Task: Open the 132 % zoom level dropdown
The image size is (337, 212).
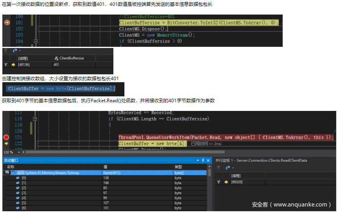Action: [x=18, y=152]
